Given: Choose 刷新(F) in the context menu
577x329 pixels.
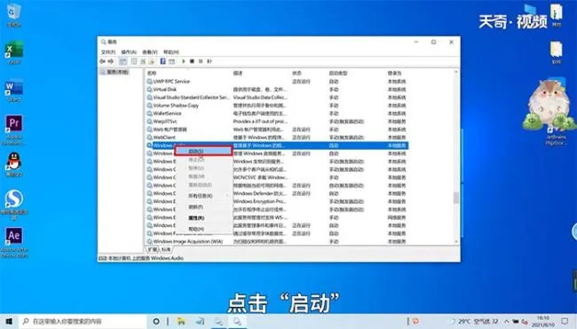Looking at the screenshot, I should click(204, 207).
